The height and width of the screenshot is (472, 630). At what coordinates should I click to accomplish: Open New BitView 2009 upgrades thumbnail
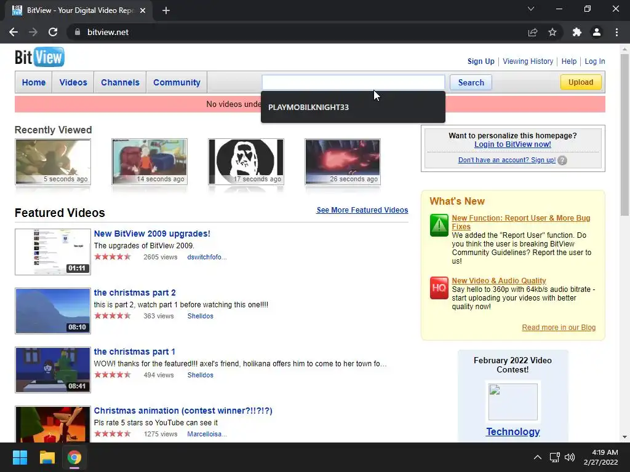53,252
